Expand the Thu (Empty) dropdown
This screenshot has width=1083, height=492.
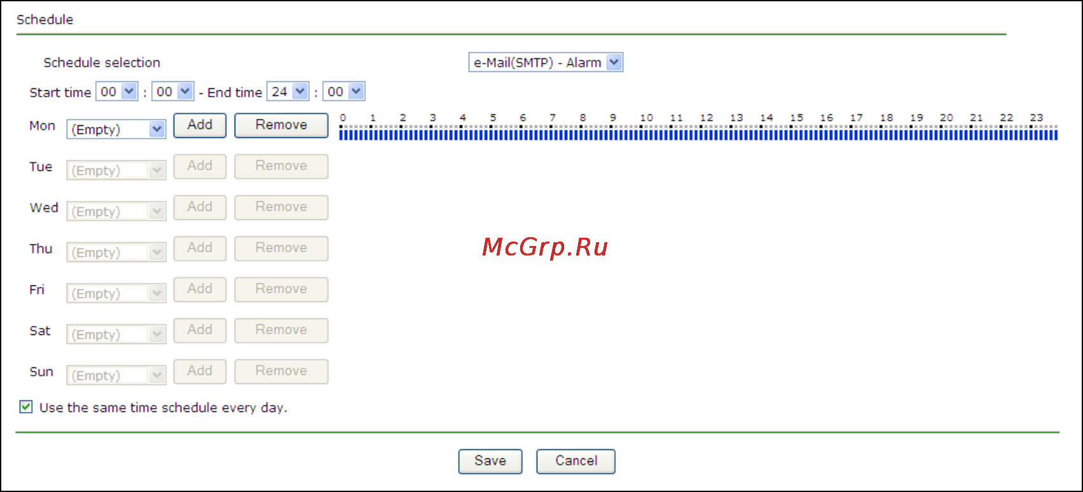pyautogui.click(x=116, y=252)
